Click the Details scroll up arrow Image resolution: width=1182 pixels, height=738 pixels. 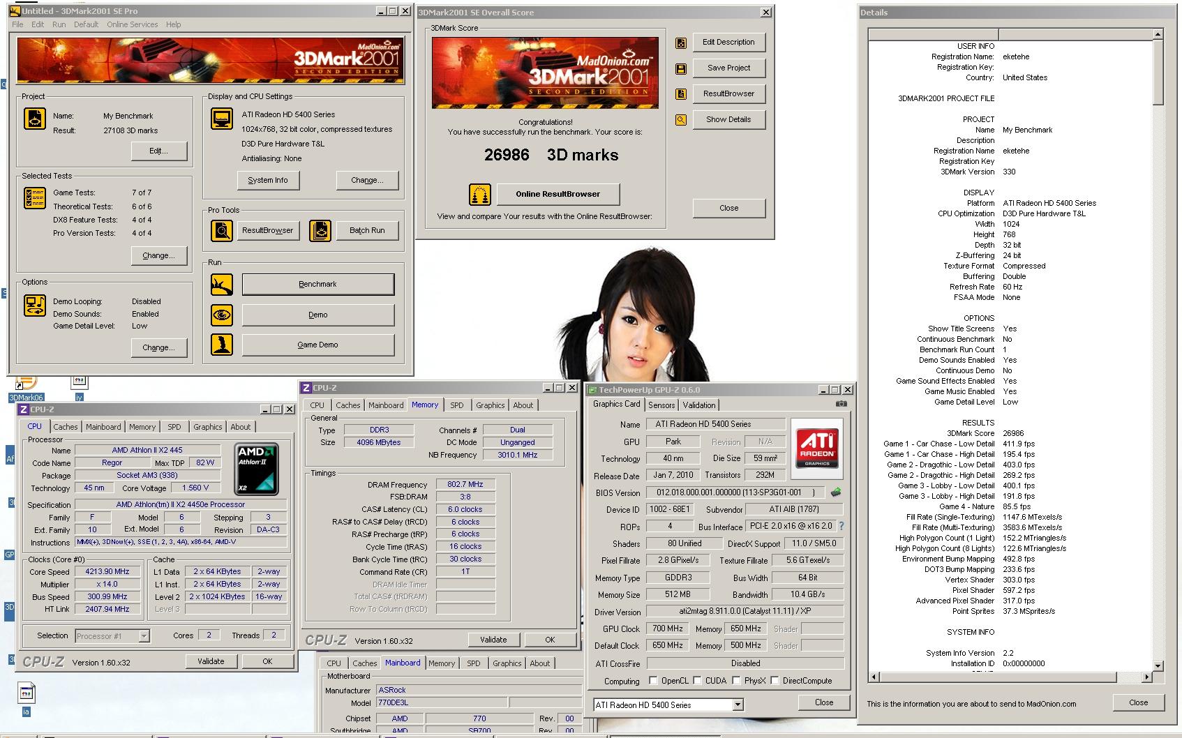coord(1158,34)
